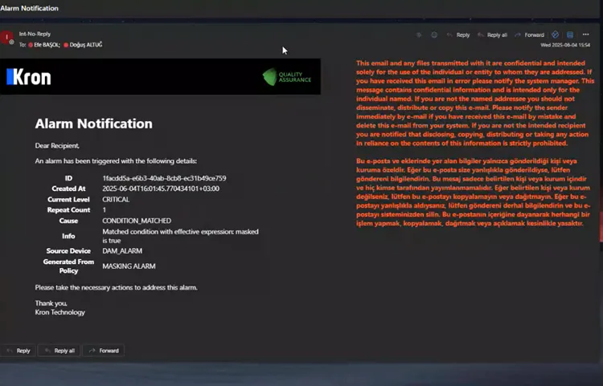Click the CRITICAL current level value

(116, 199)
